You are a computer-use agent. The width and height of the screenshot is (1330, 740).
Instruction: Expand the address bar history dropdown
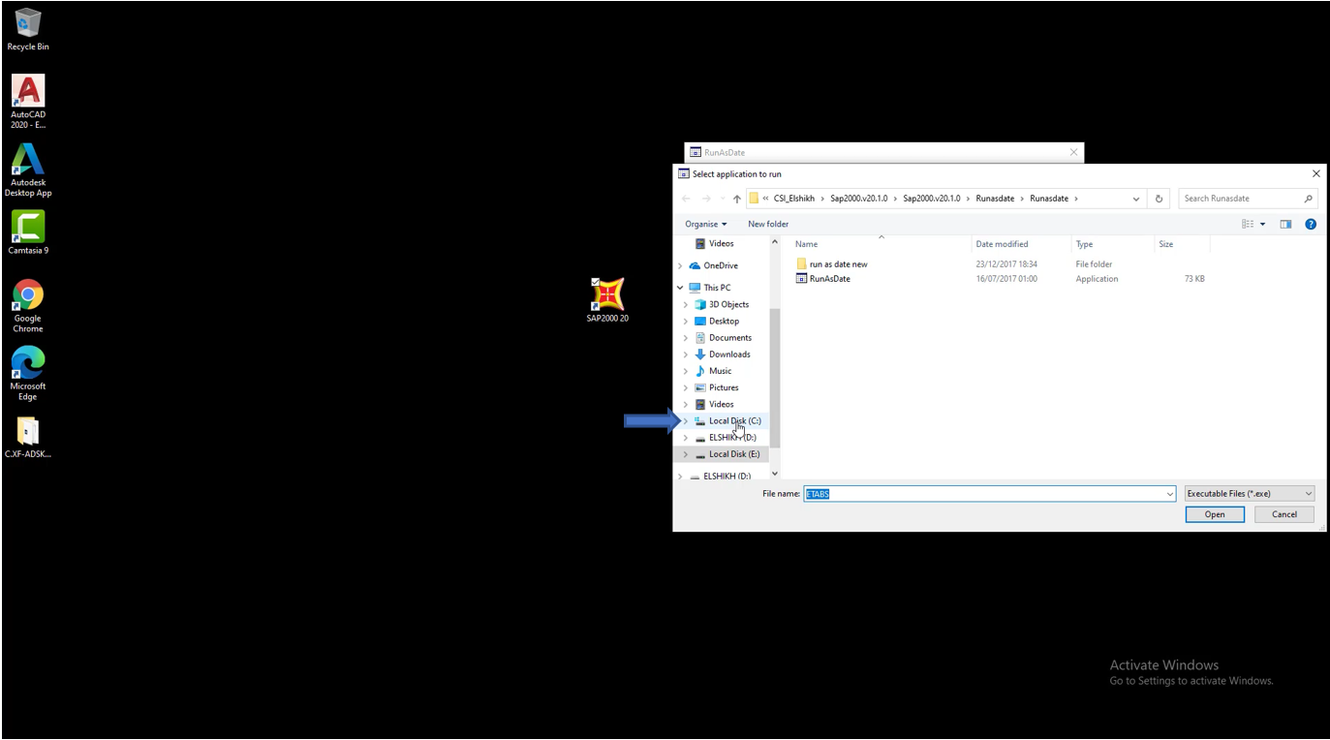[x=1136, y=199]
